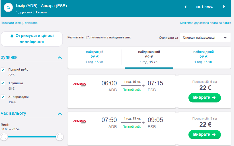Image resolution: width=234 pixels, height=146 pixels.
Task: Collapse the Зупинки filter section
Action: click(x=60, y=57)
